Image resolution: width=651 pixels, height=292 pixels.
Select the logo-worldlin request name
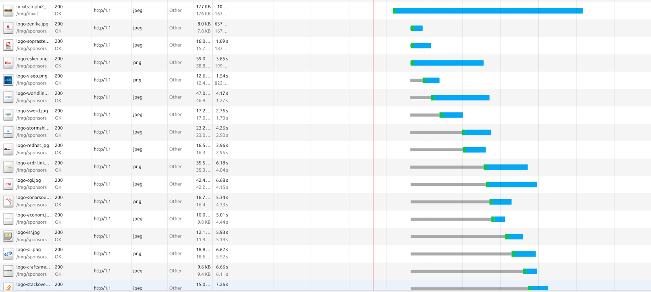pyautogui.click(x=33, y=94)
